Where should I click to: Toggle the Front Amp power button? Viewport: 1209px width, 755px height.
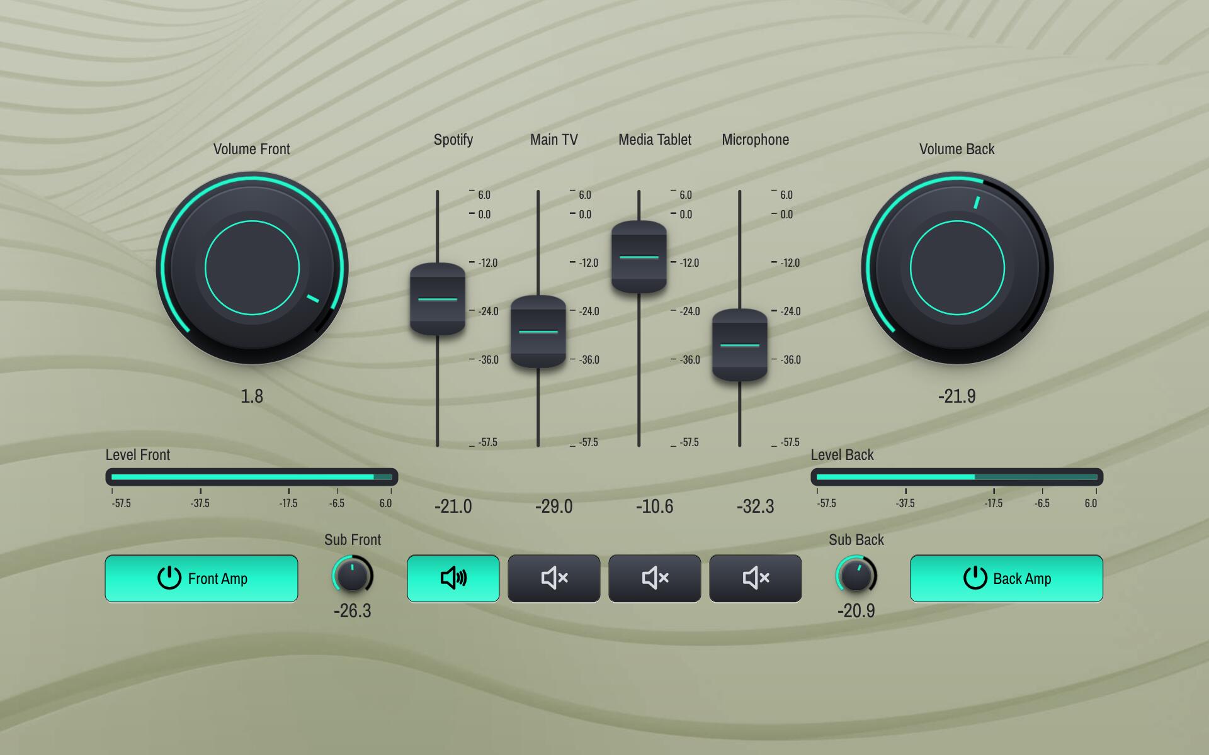pyautogui.click(x=201, y=578)
